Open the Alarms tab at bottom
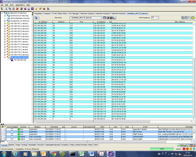 click(x=12, y=145)
